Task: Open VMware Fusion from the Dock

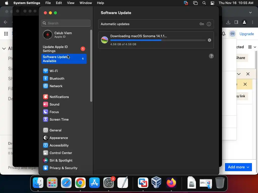Action: point(143,183)
